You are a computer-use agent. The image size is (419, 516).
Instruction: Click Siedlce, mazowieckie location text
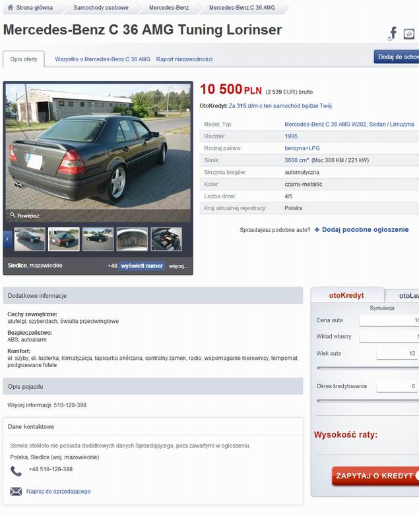click(x=35, y=265)
